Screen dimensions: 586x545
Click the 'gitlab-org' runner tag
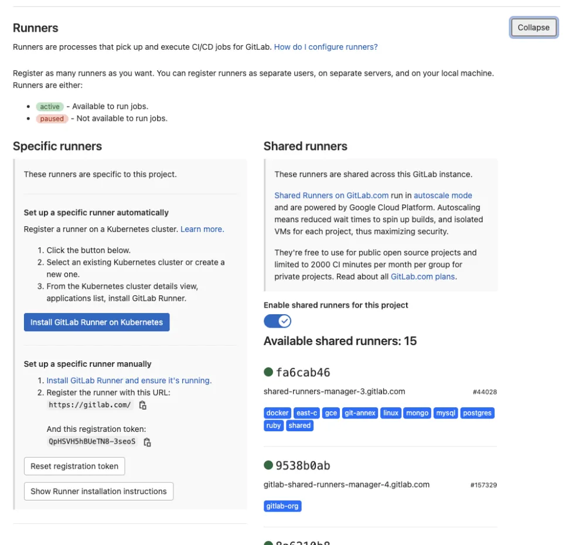click(x=282, y=506)
